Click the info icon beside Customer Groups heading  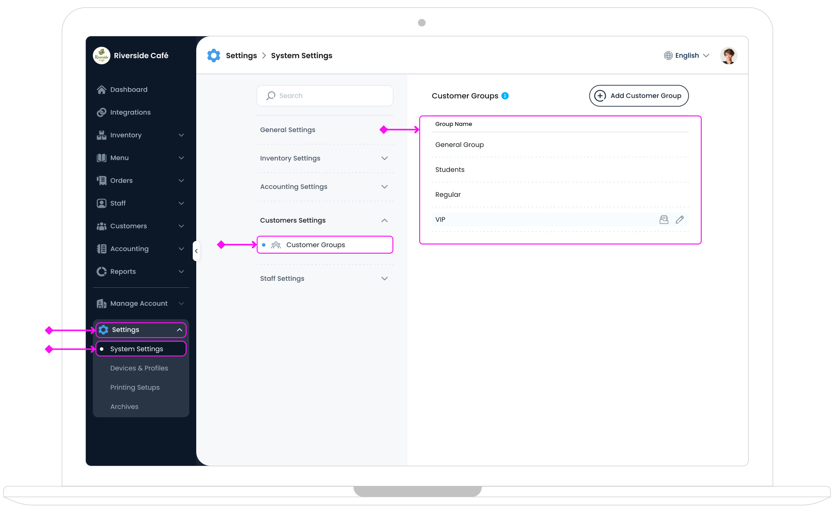[x=505, y=95]
